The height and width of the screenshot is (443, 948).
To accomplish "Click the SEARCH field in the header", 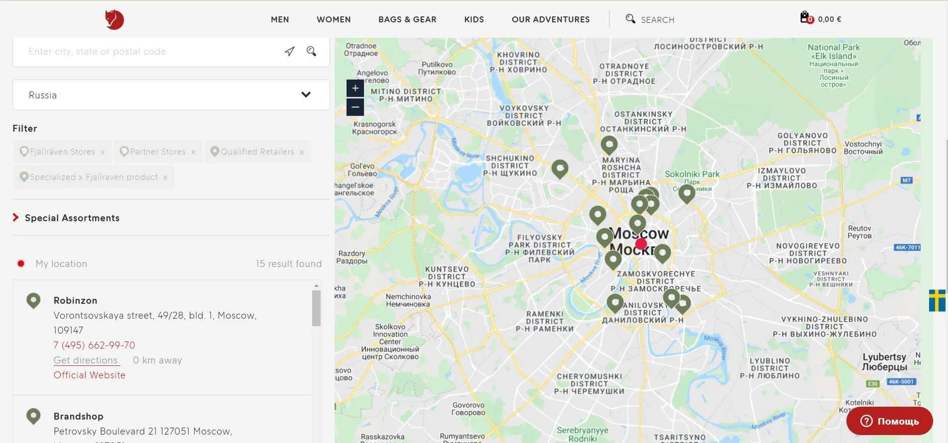I will [657, 20].
